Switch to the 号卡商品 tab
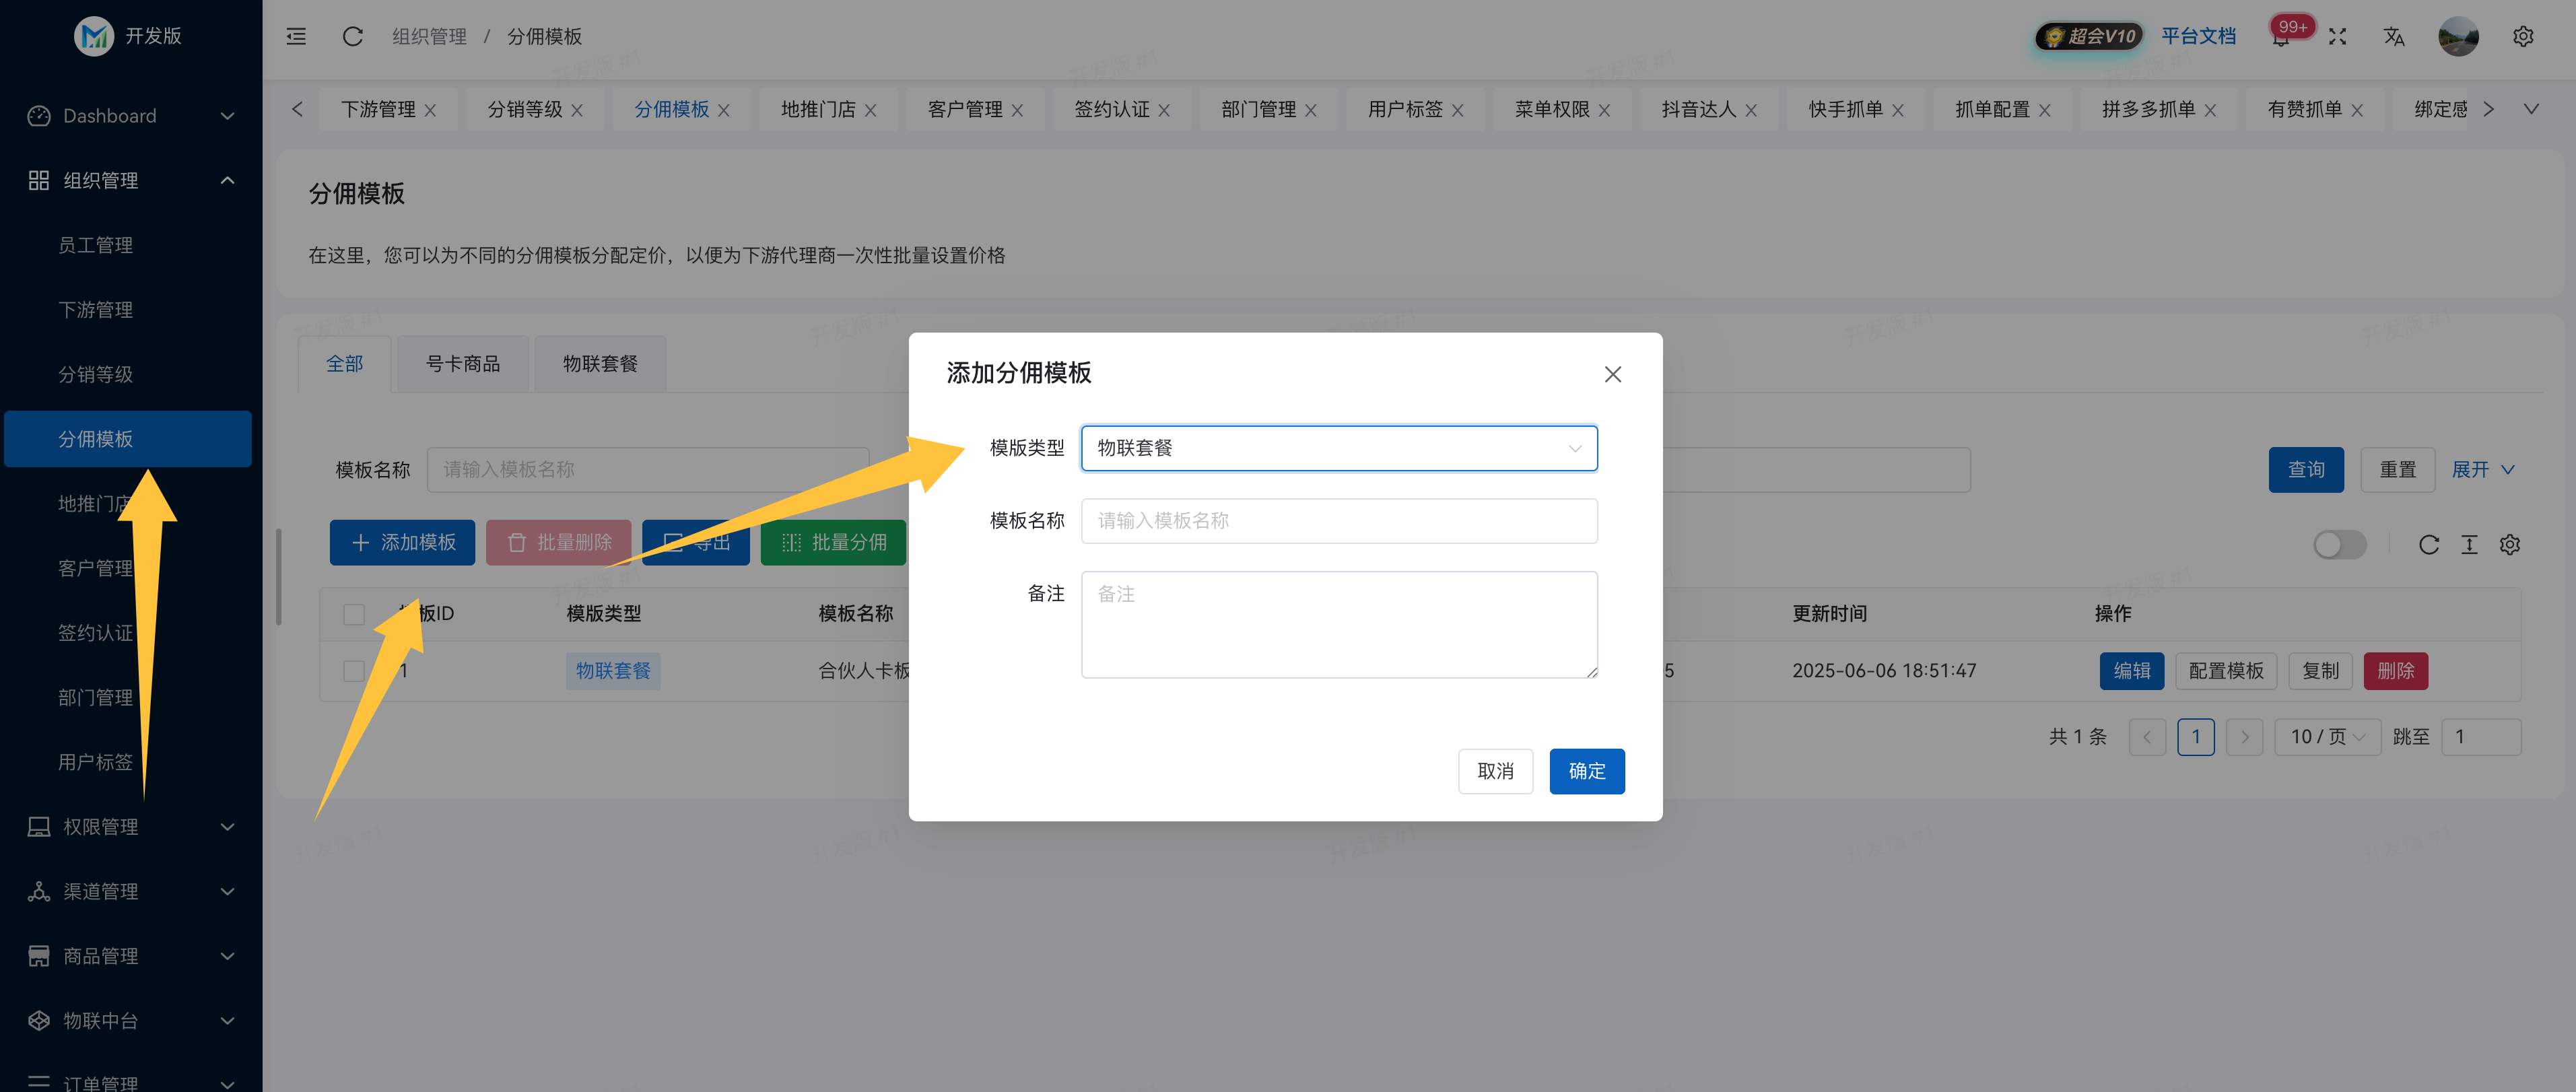The width and height of the screenshot is (2576, 1092). [462, 364]
